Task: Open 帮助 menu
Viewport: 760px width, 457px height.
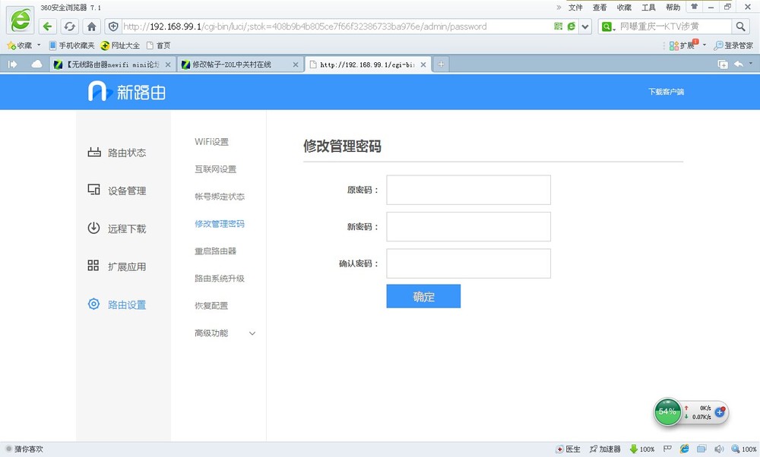Action: click(x=673, y=8)
